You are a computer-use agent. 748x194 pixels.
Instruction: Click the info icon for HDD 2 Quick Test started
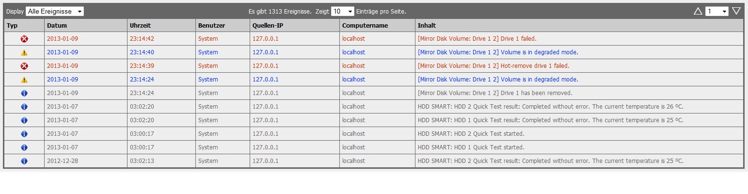[x=24, y=134]
